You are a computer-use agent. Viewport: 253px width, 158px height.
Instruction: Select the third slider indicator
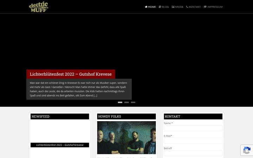[x=133, y=103]
